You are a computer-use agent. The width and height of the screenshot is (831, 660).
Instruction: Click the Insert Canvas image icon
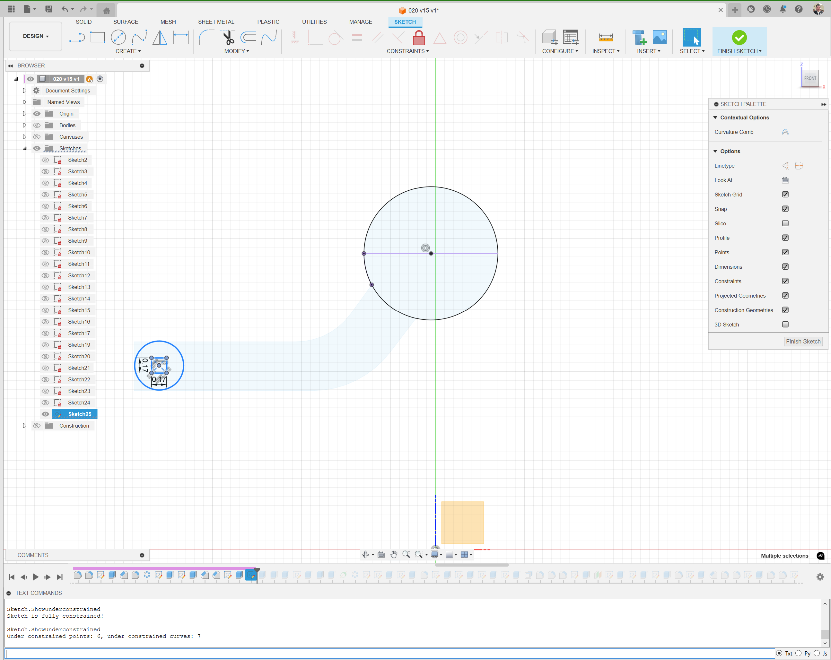[x=660, y=37]
